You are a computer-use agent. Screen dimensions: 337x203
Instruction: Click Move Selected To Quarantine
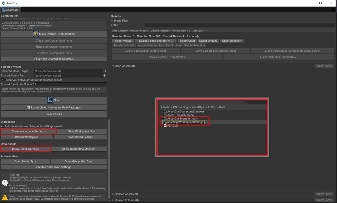click(167, 57)
